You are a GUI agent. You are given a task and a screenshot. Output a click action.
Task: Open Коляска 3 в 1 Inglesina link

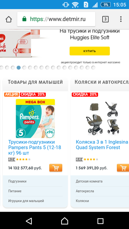tap(102, 145)
